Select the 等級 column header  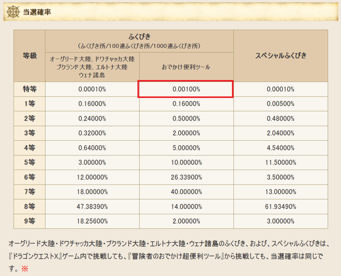[x=29, y=56]
